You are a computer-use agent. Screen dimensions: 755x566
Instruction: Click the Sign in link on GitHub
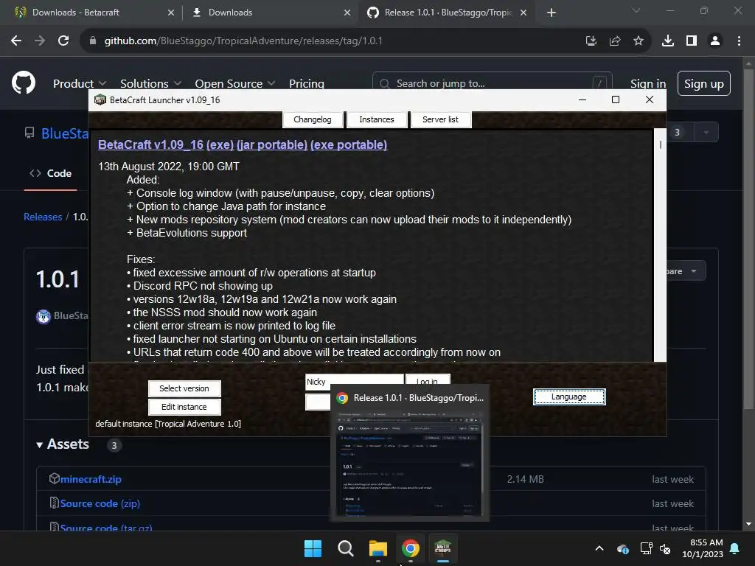click(648, 83)
